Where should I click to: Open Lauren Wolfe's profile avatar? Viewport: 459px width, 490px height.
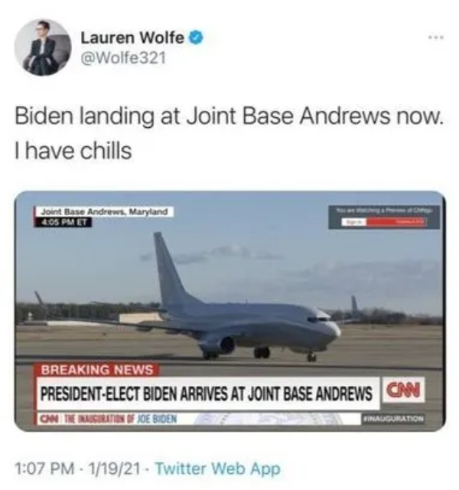(43, 47)
